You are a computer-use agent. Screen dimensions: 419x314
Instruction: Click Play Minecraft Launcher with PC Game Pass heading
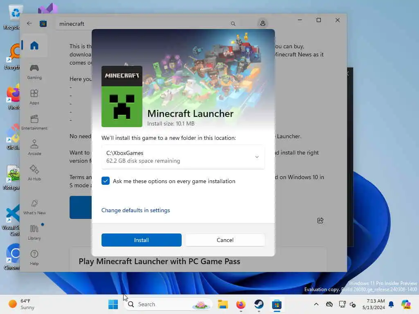pyautogui.click(x=159, y=261)
